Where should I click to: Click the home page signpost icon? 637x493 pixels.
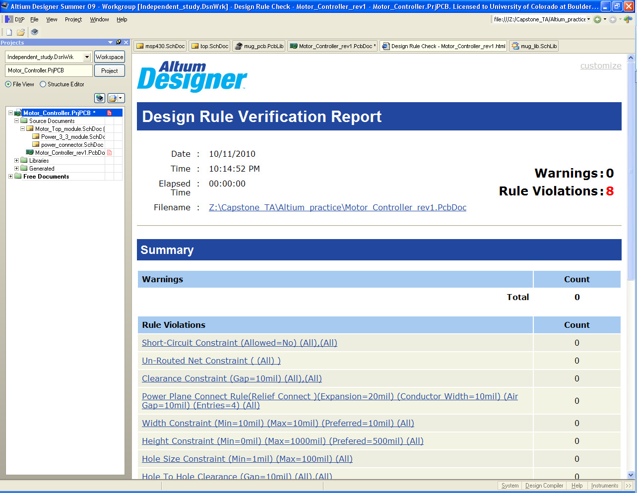pyautogui.click(x=628, y=19)
